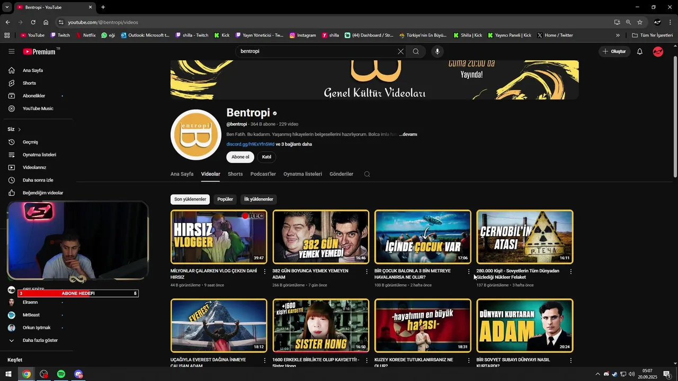
Task: Open options menu for 382 GÜN video
Action: tap(367, 271)
